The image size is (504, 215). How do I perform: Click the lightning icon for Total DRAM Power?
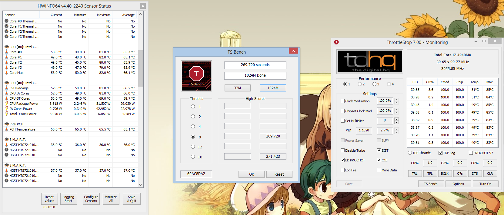(6, 114)
